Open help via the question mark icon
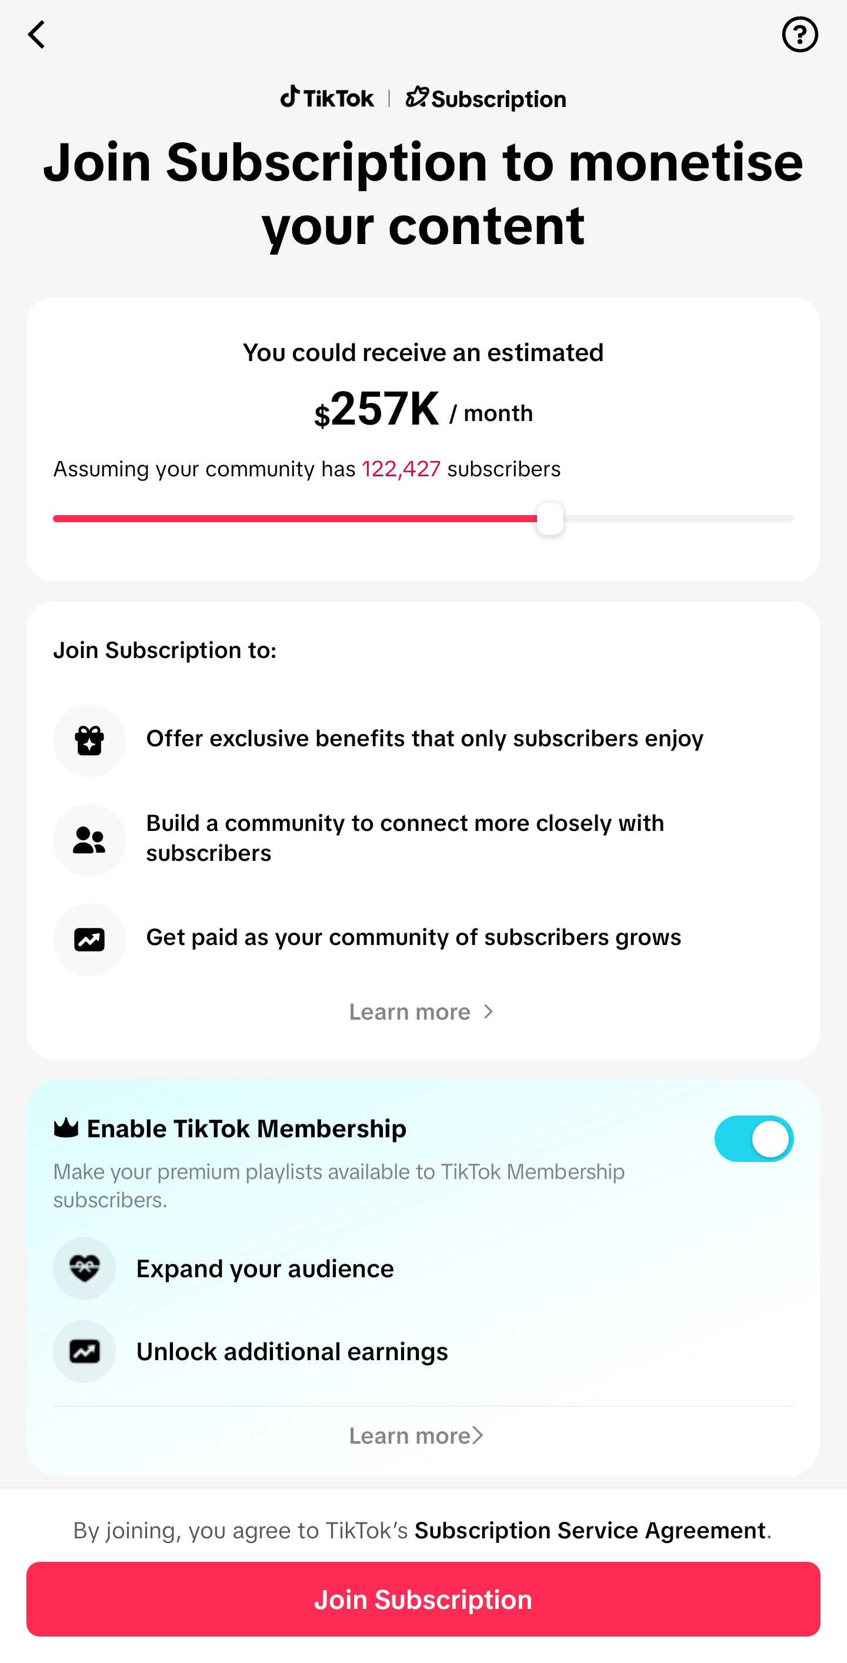 click(800, 35)
